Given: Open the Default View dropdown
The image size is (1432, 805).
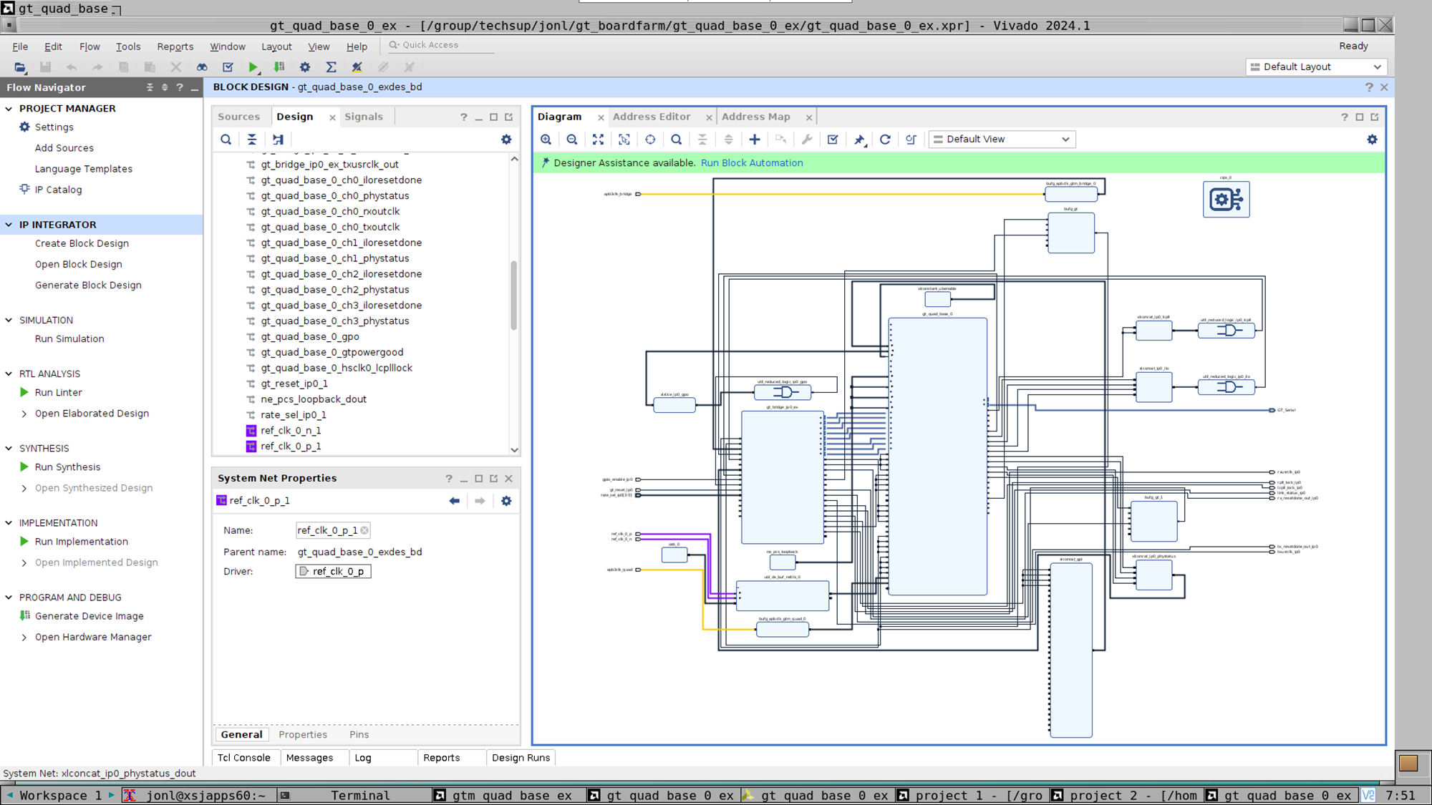Looking at the screenshot, I should pyautogui.click(x=1002, y=140).
